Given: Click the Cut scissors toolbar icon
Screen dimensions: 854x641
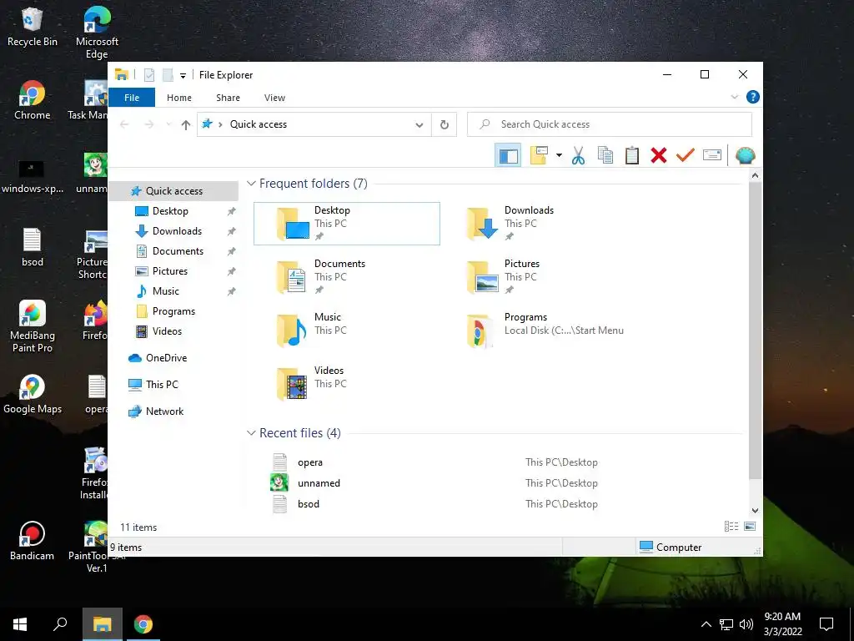Looking at the screenshot, I should pyautogui.click(x=578, y=155).
